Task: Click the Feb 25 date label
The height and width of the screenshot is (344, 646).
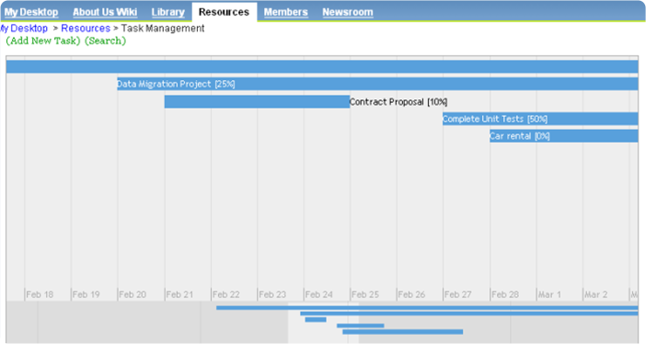Action: [x=365, y=294]
